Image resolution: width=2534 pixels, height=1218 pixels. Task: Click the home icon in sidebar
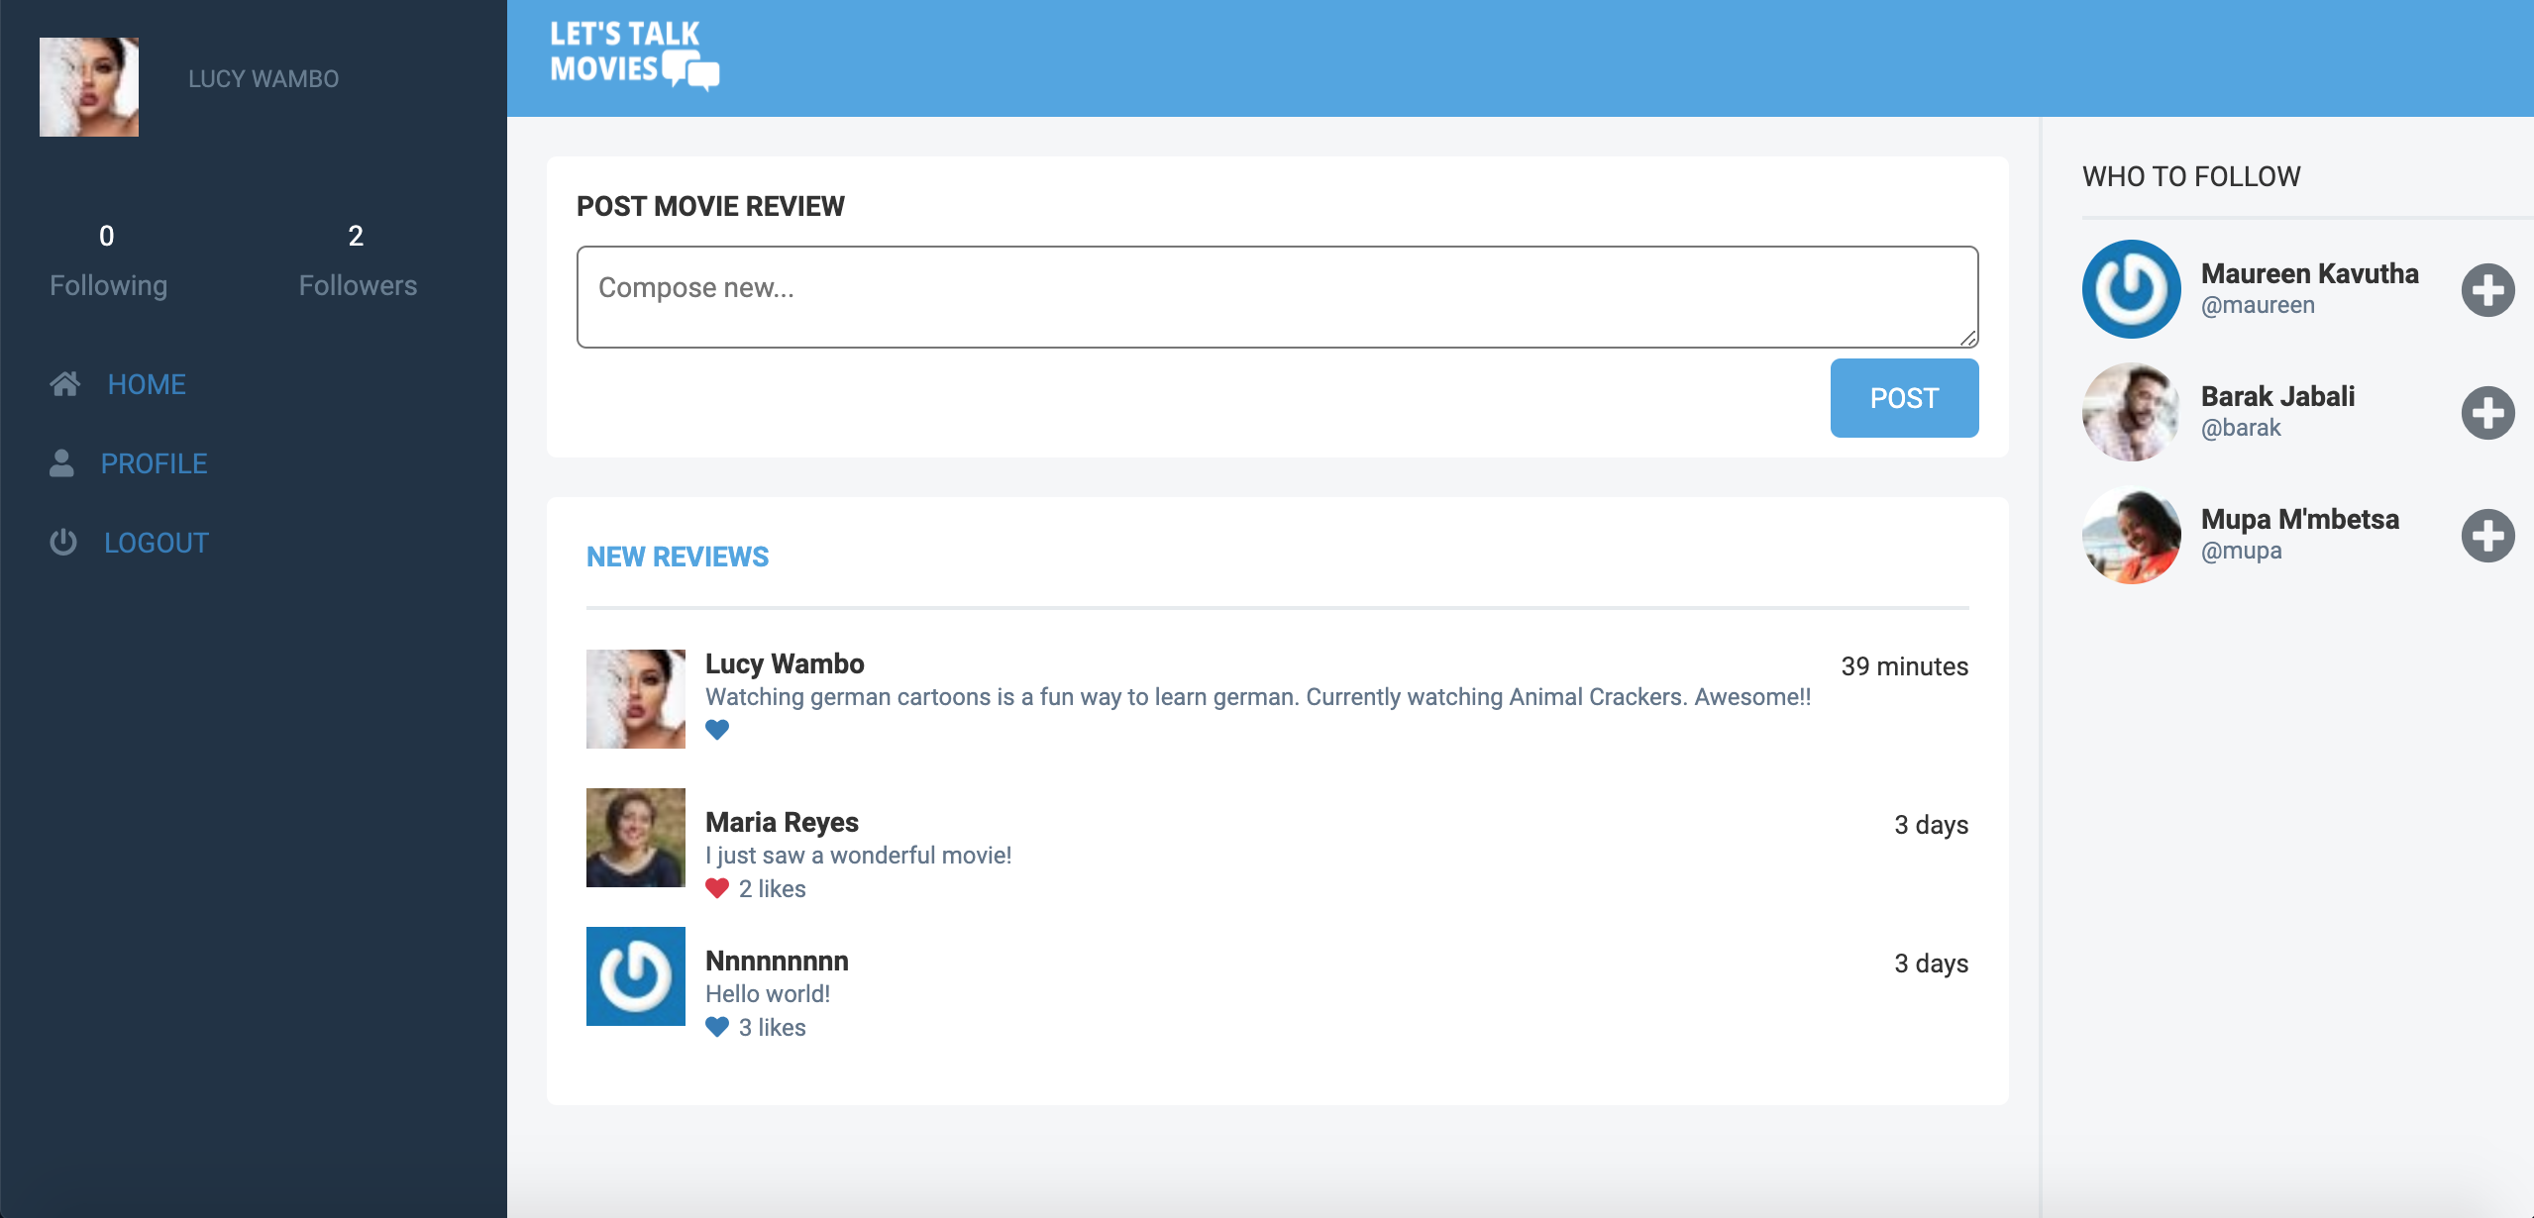(x=65, y=384)
